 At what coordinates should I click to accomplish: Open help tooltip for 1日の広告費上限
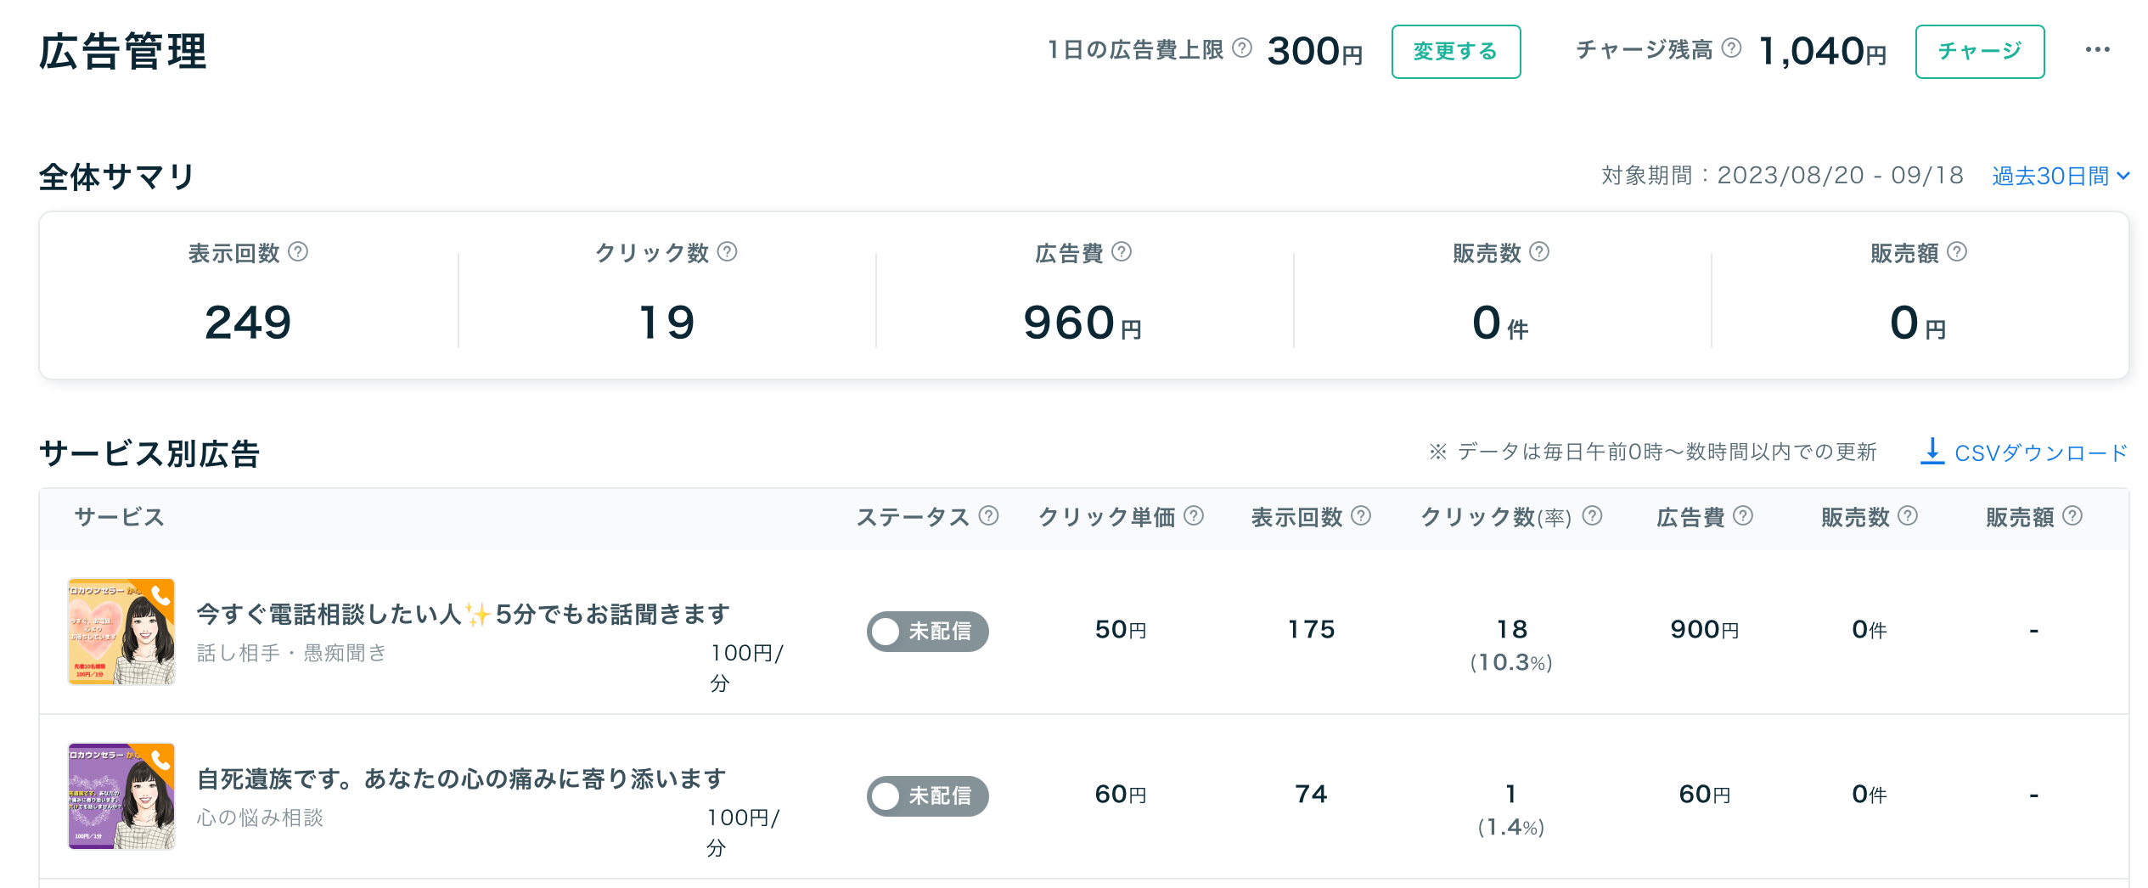tap(1243, 49)
